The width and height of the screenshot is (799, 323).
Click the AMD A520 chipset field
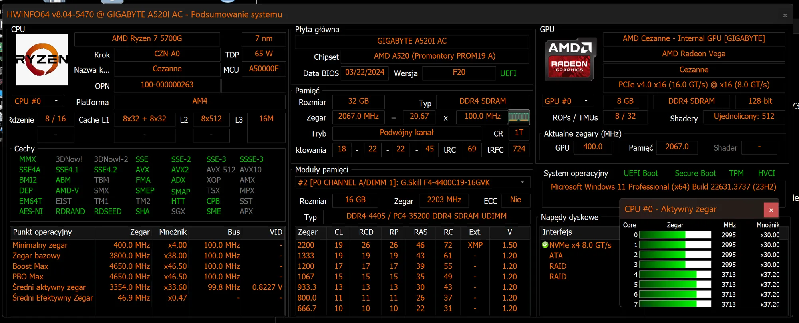[x=435, y=56]
